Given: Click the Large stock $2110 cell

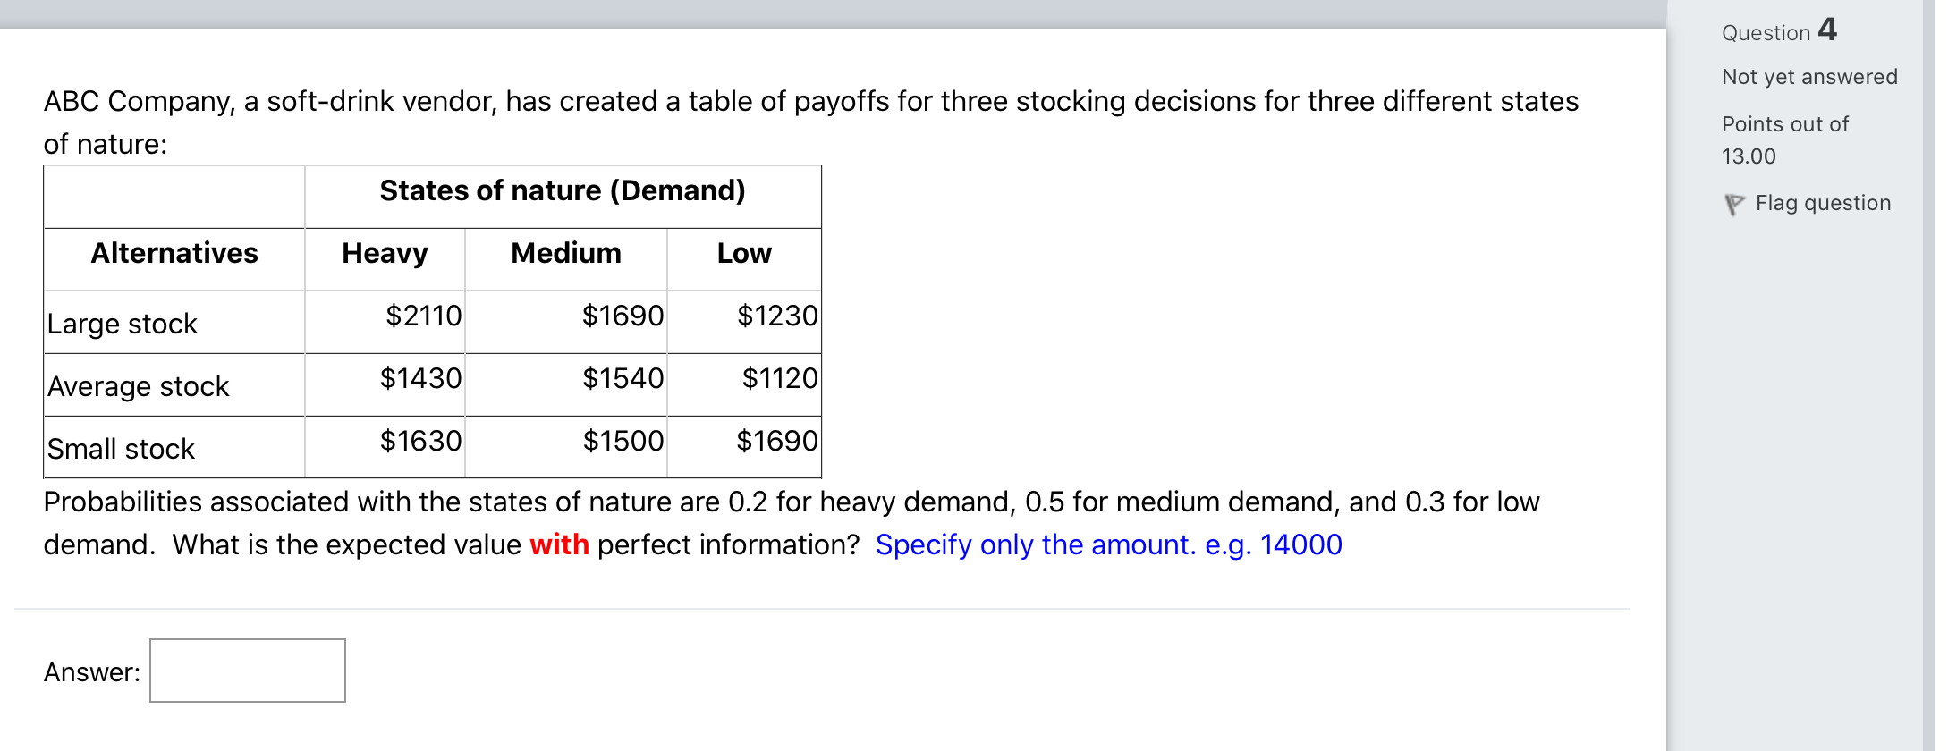Looking at the screenshot, I should pos(385,322).
